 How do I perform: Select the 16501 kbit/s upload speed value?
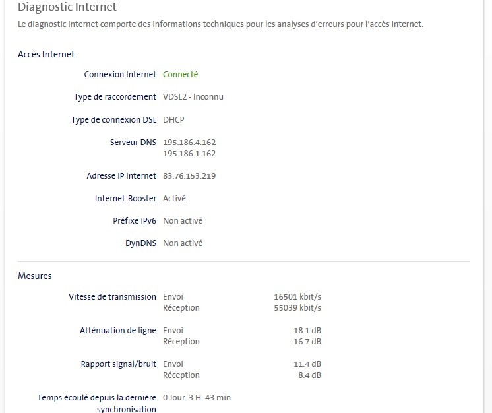pos(297,297)
